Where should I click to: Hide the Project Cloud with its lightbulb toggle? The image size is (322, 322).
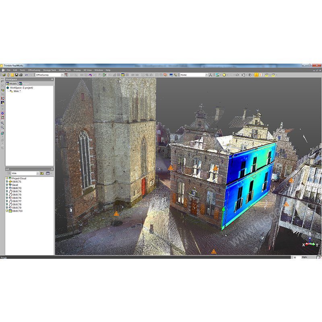(7, 178)
